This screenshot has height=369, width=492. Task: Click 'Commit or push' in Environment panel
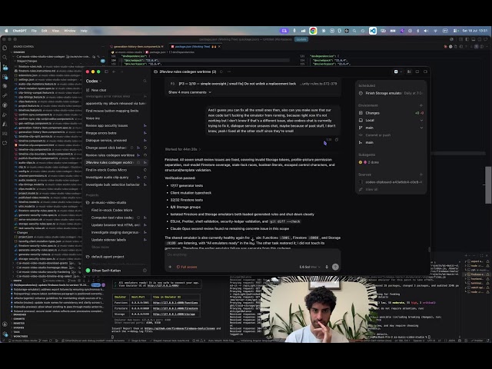tap(377, 135)
